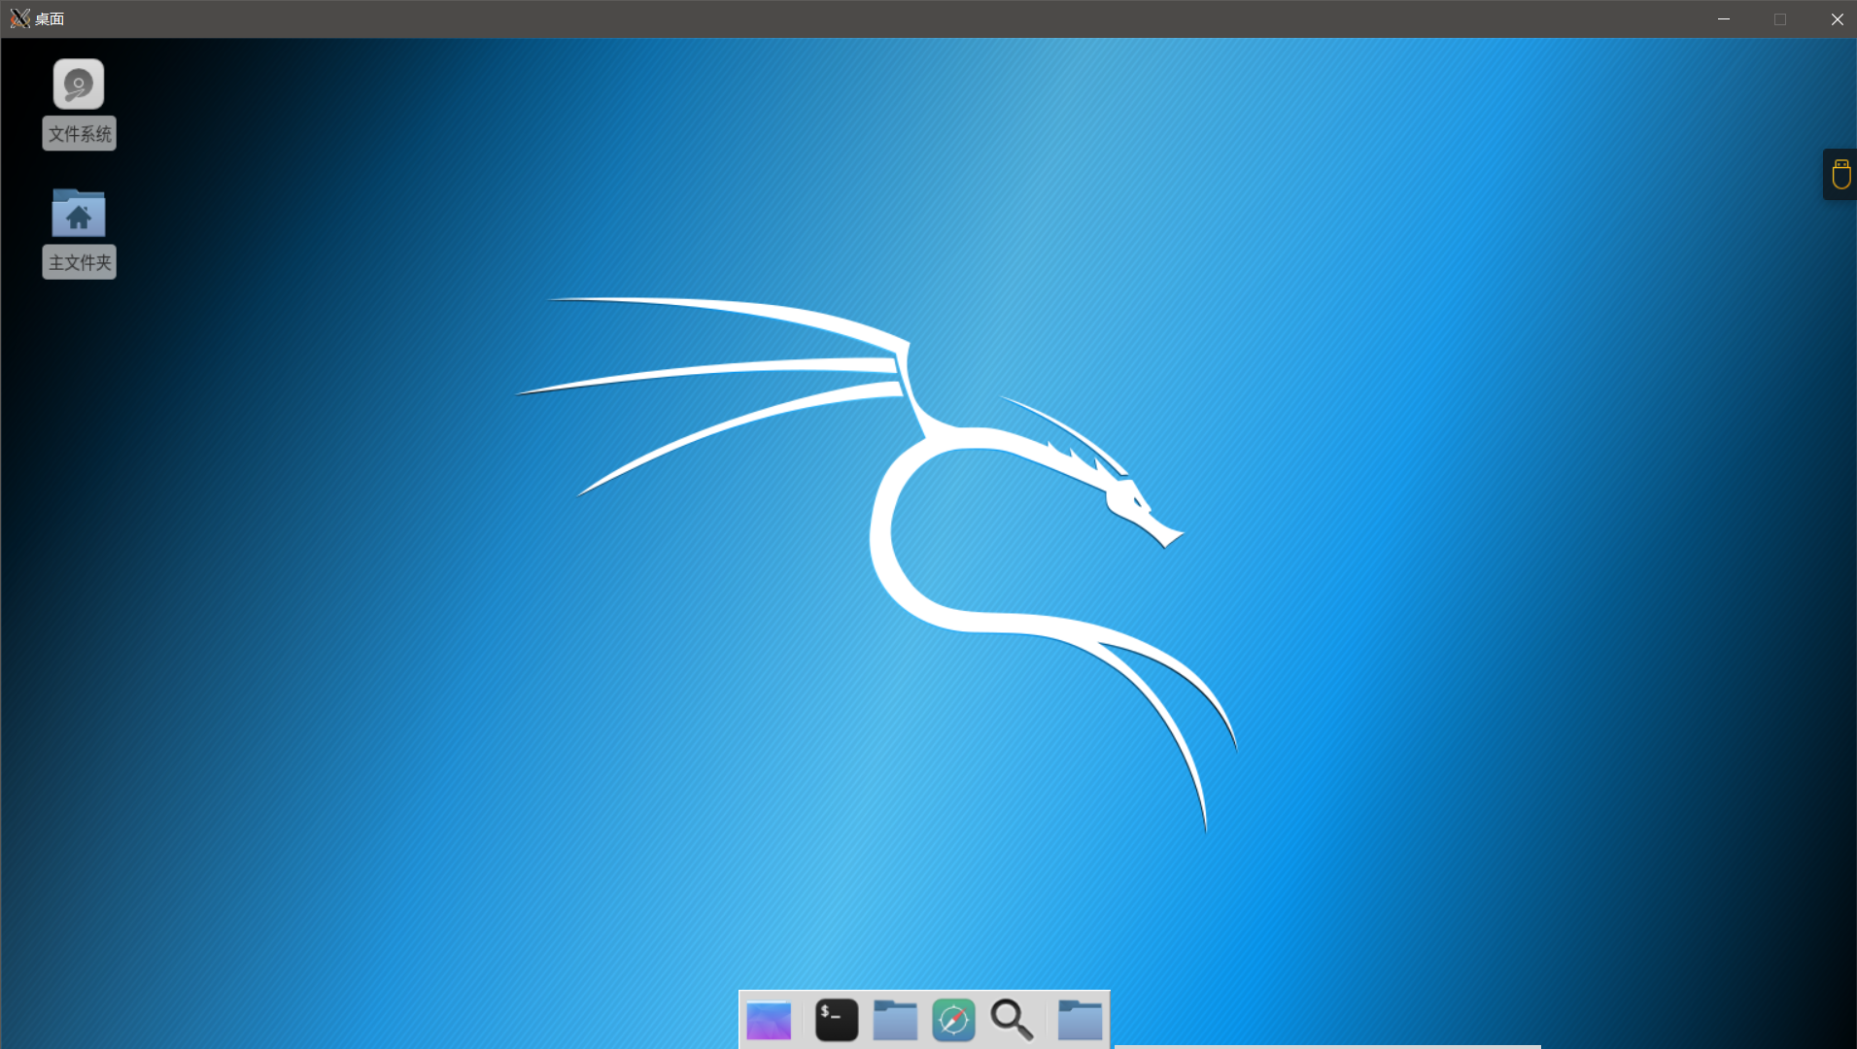Open the folder icon between terminal and browser
Image resolution: width=1857 pixels, height=1049 pixels.
tap(895, 1020)
